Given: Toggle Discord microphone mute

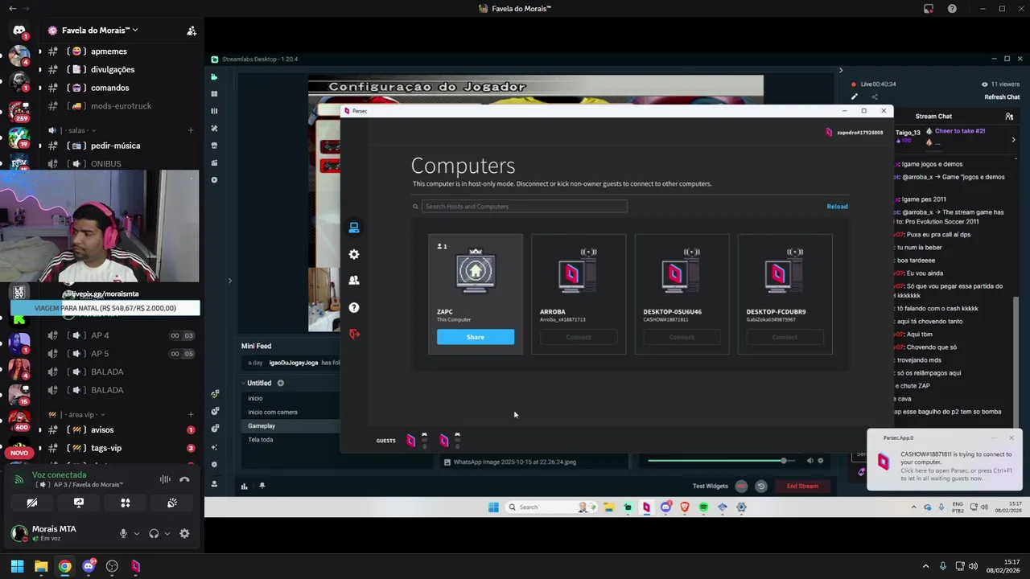Looking at the screenshot, I should point(123,534).
